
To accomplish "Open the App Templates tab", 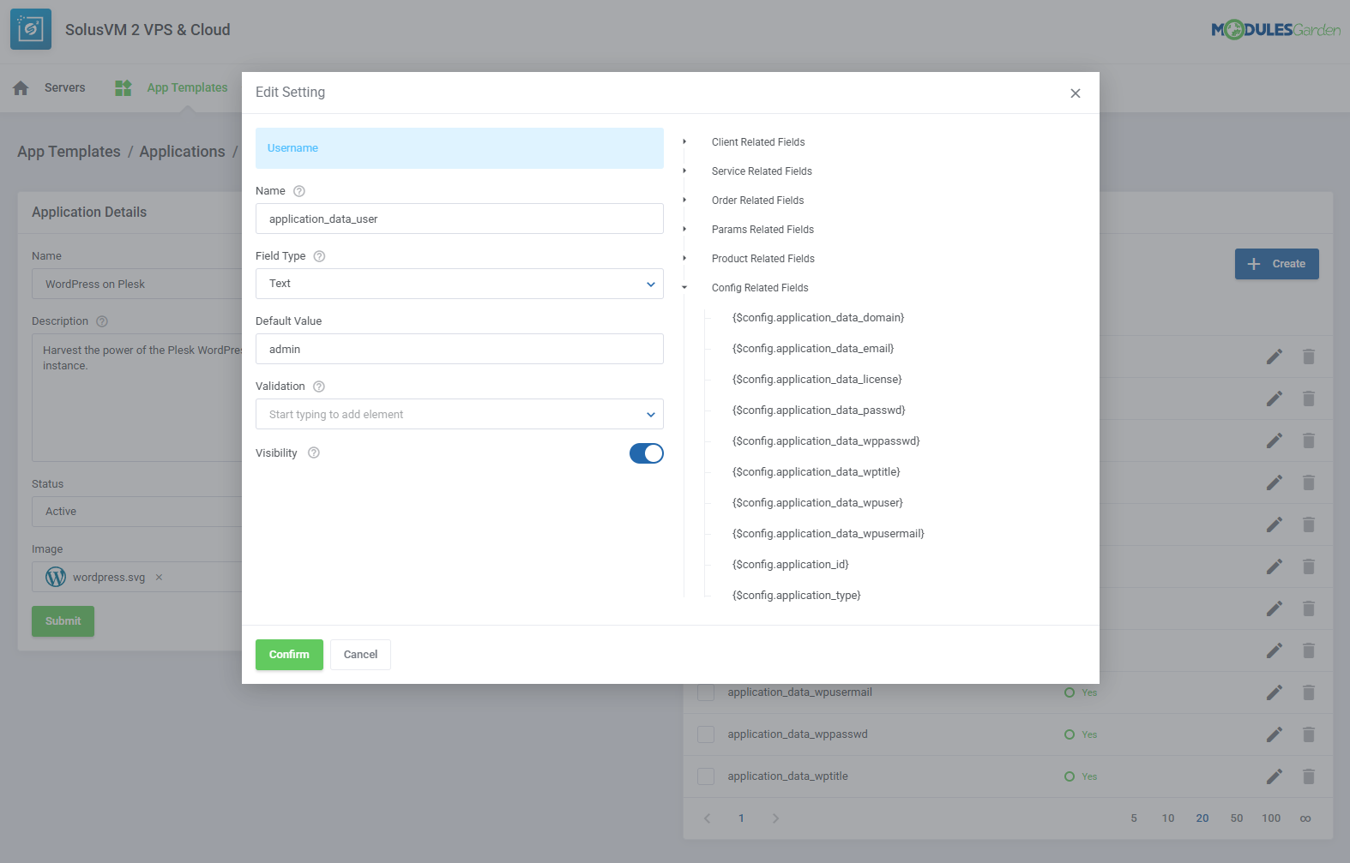I will 187,87.
